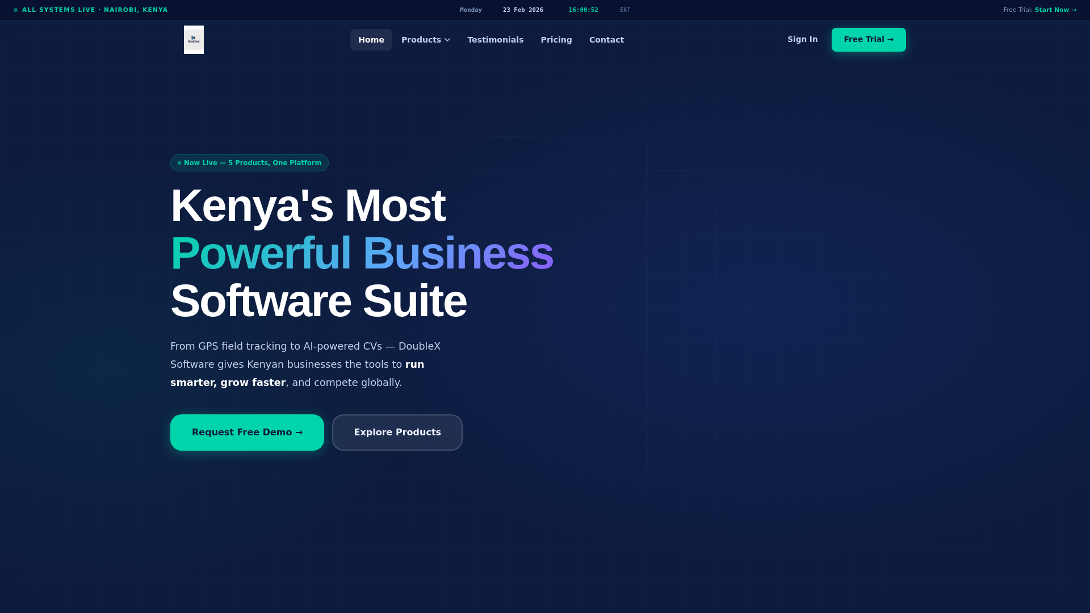Click the 16:00:52 clock time
The width and height of the screenshot is (1090, 613).
[583, 10]
